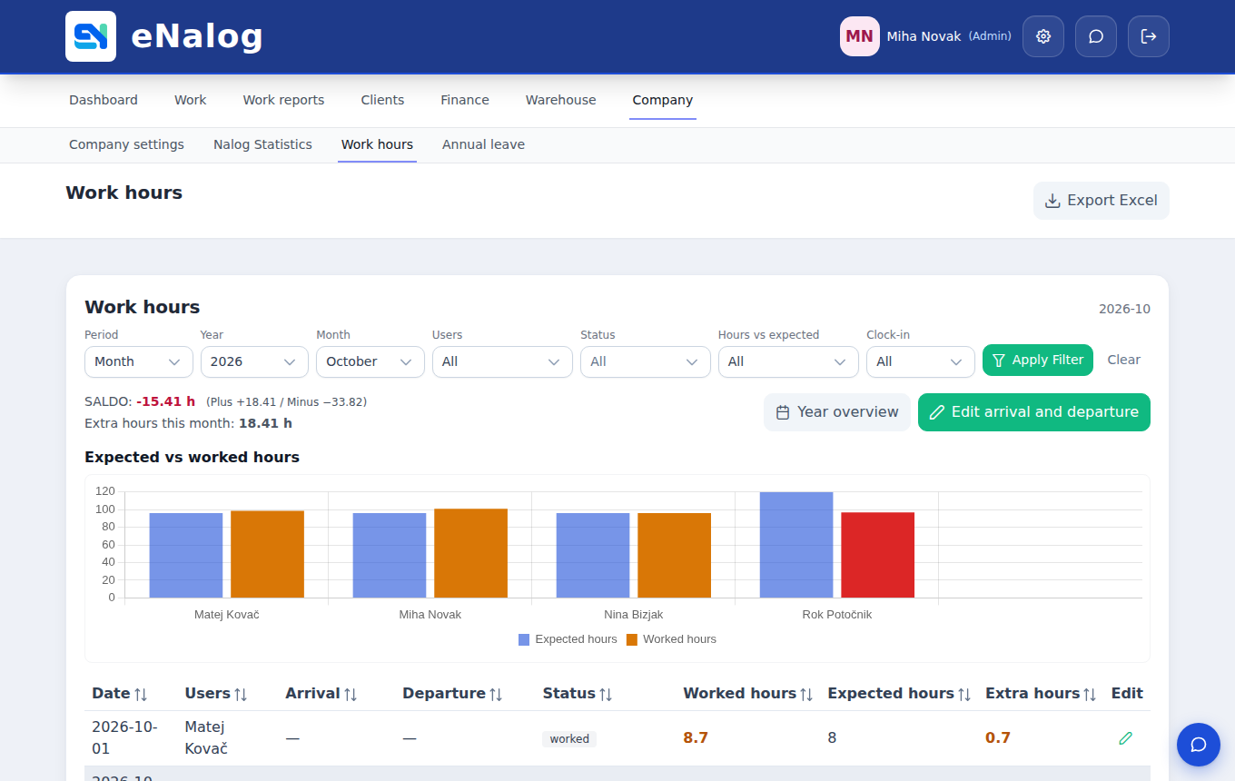1235x781 pixels.
Task: Open the floating blue chat bubble
Action: click(1199, 745)
